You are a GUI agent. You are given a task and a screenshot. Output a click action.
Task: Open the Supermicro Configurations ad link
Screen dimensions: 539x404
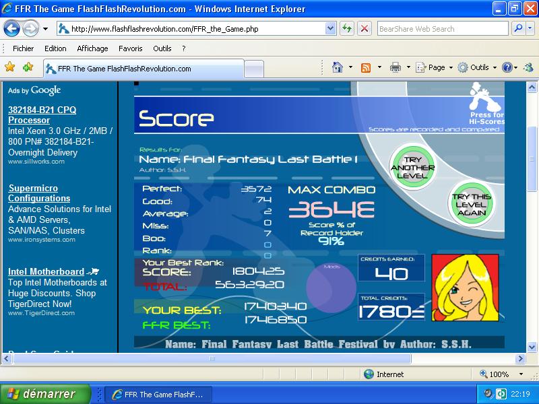click(x=39, y=193)
